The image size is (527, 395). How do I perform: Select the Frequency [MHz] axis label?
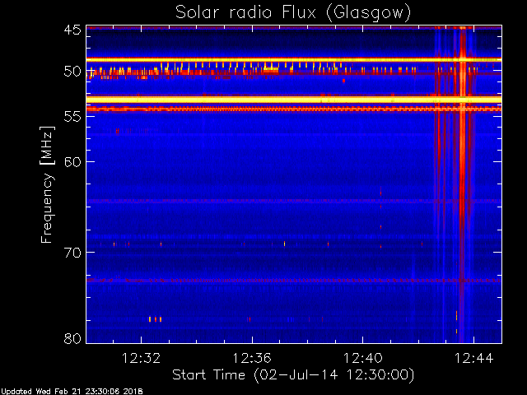tap(47, 184)
